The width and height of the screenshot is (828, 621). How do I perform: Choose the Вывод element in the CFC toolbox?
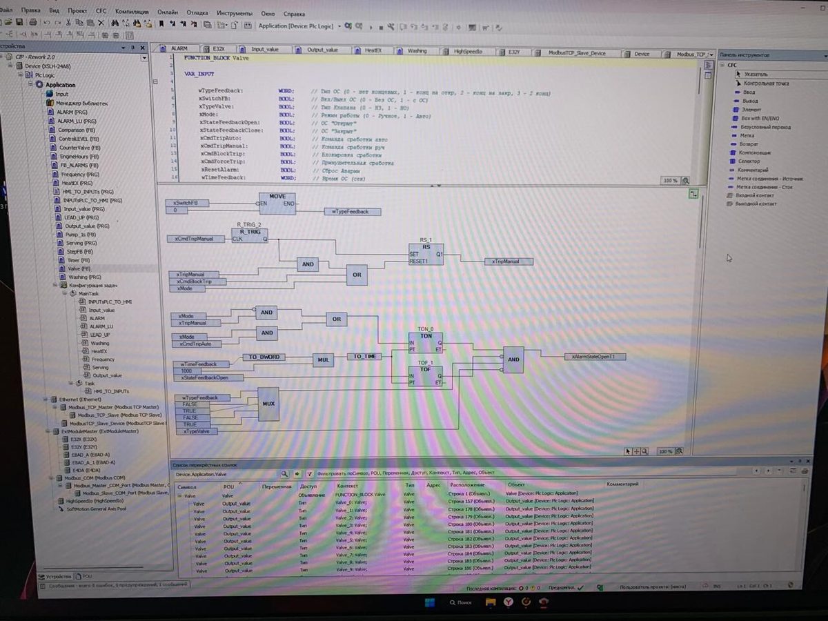tap(747, 101)
